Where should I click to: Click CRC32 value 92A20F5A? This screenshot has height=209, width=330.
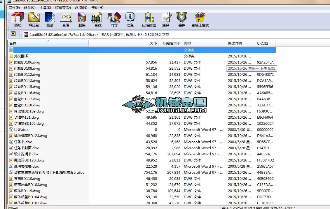click(x=265, y=62)
